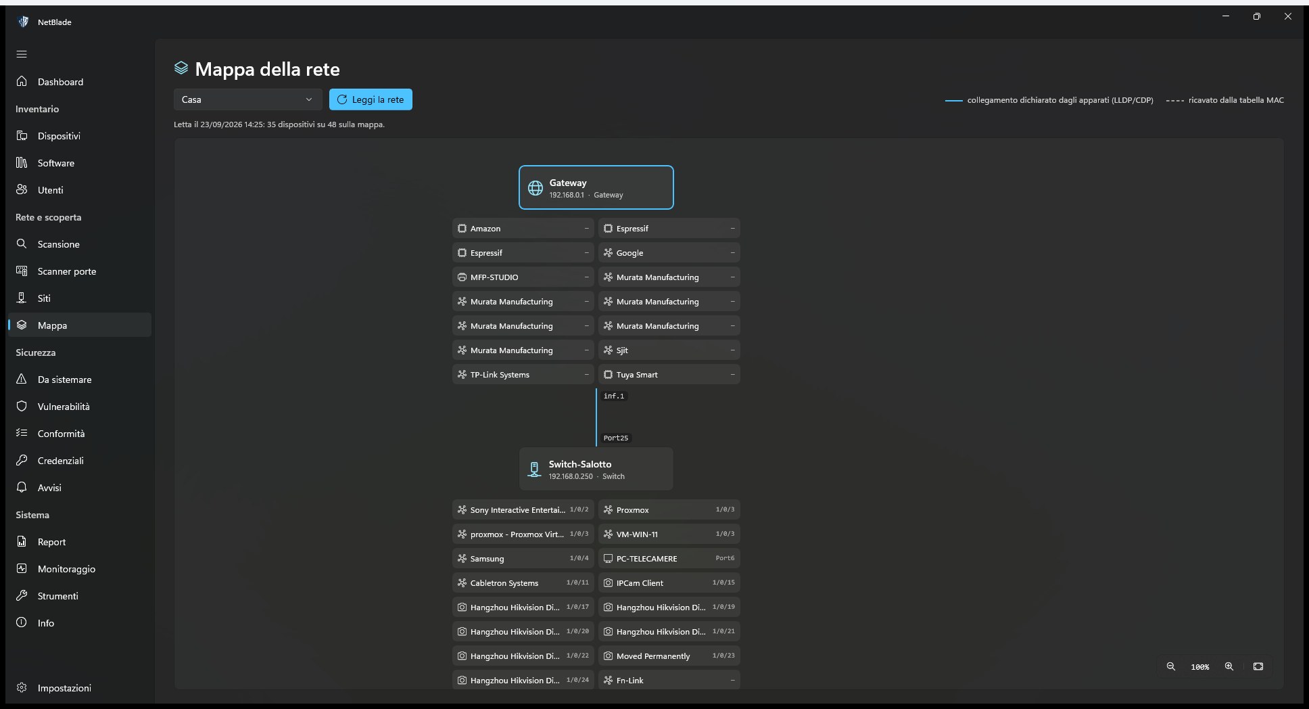Open Monitoraggio activity icon
The width and height of the screenshot is (1309, 709).
(22, 568)
